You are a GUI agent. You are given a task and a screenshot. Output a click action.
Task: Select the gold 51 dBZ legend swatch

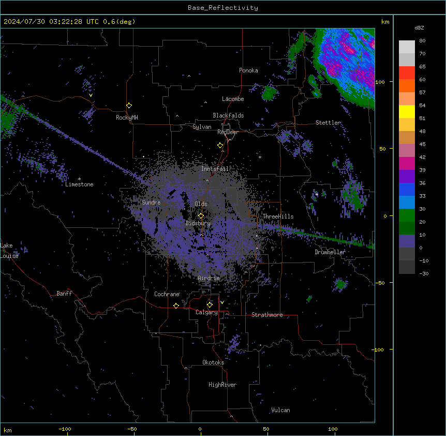[x=407, y=125]
